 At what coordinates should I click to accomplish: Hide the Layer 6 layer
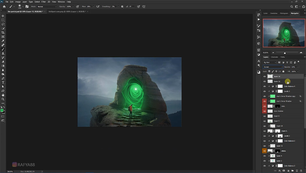coord(264,116)
